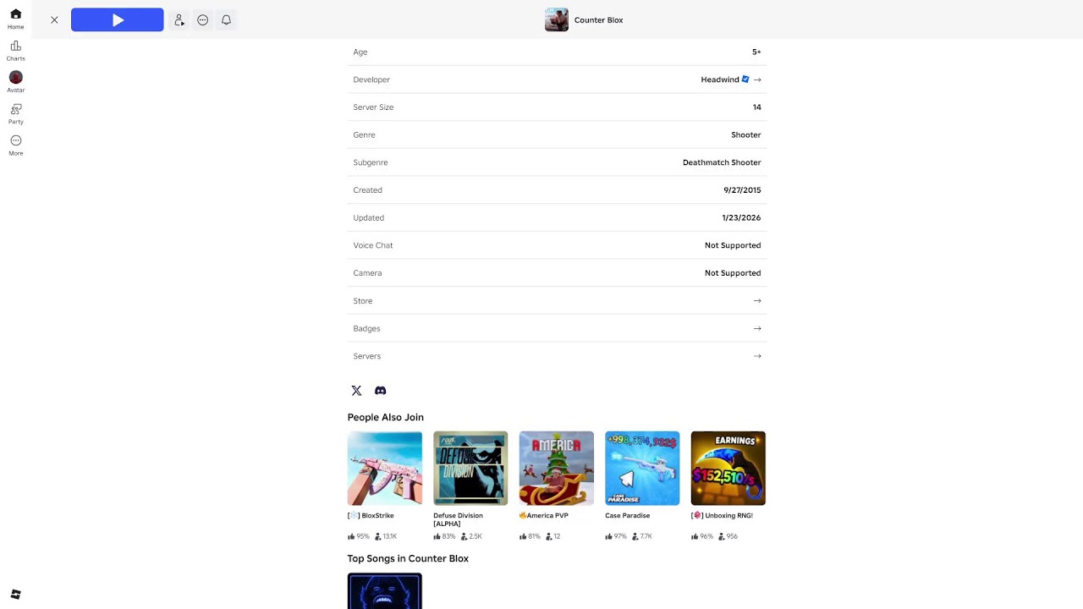Click the verified badge beside Headwind
The height and width of the screenshot is (609, 1083).
[745, 80]
